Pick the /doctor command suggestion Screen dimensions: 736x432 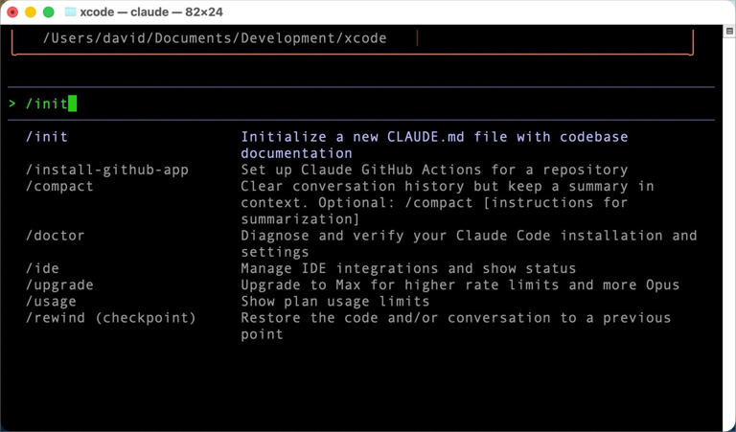coord(55,236)
